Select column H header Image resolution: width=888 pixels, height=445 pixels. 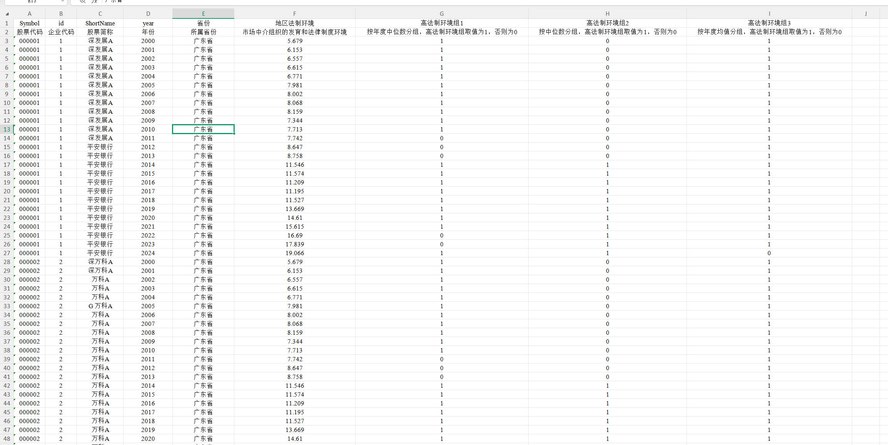pyautogui.click(x=607, y=14)
